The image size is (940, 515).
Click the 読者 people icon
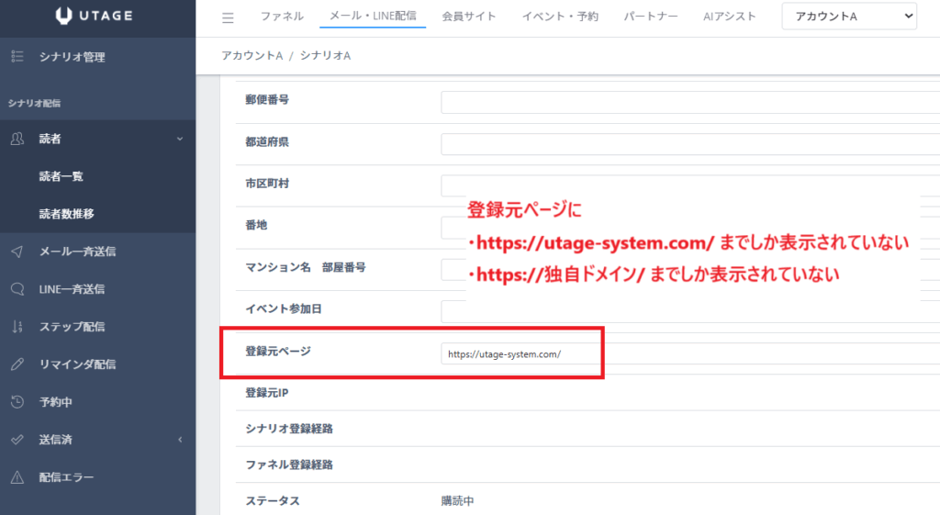[17, 139]
